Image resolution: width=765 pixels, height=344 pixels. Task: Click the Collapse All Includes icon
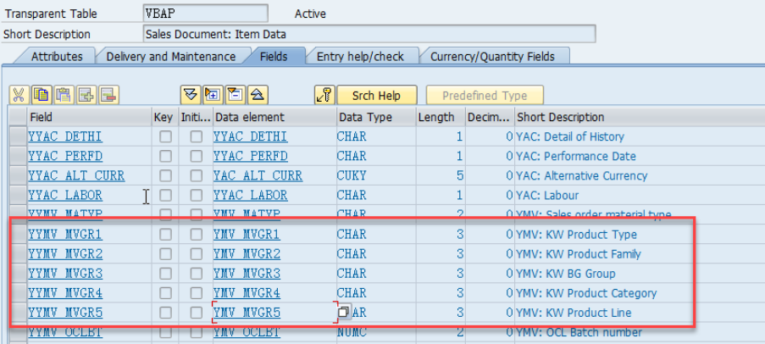pyautogui.click(x=258, y=95)
